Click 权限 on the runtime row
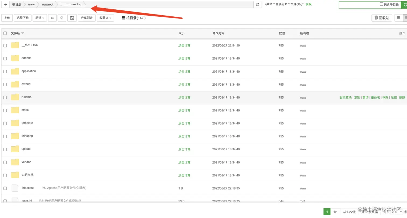The image size is (407, 218). (x=385, y=97)
